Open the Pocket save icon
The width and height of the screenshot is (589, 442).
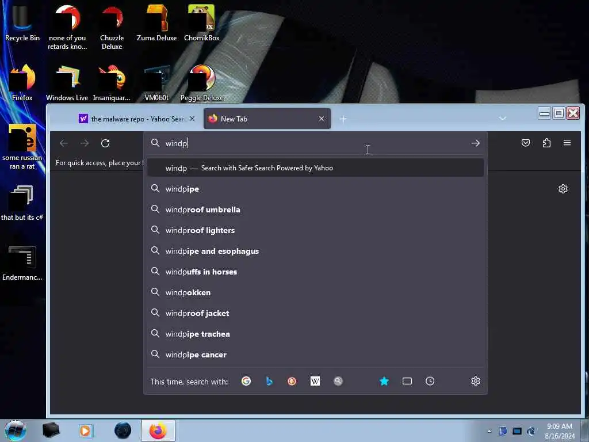tap(526, 143)
